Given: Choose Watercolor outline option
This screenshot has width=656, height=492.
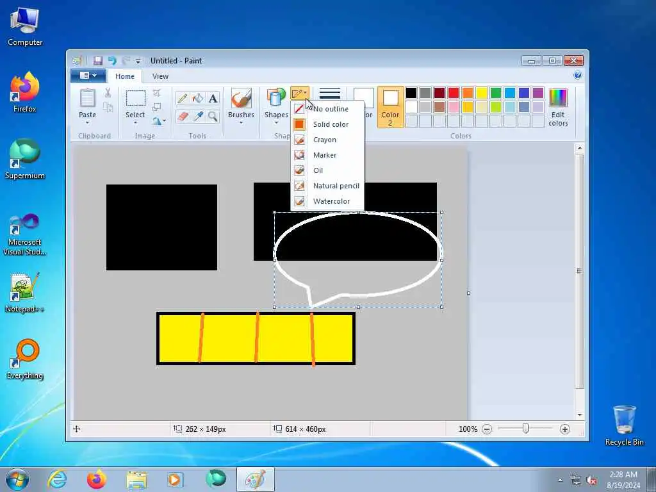Looking at the screenshot, I should point(327,201).
